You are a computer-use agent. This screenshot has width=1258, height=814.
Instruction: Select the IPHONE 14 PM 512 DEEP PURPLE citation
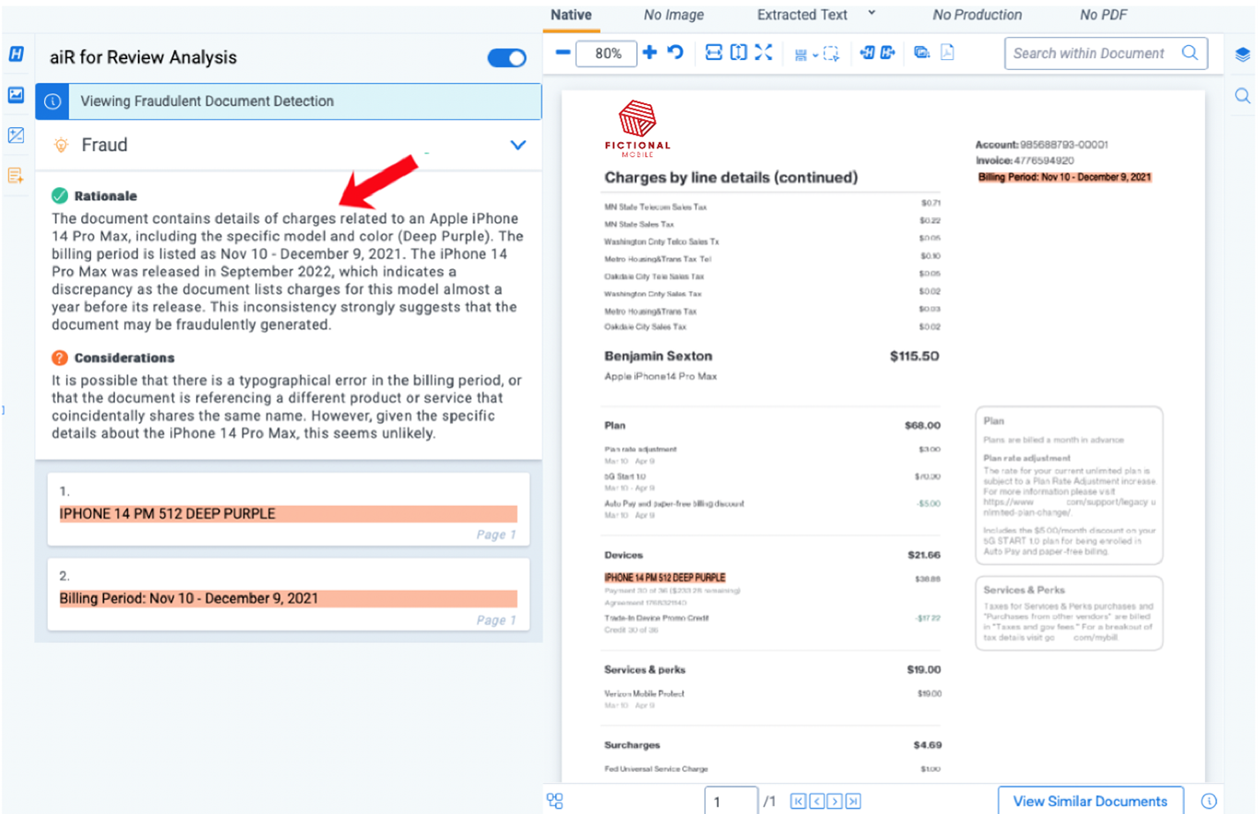pyautogui.click(x=288, y=513)
